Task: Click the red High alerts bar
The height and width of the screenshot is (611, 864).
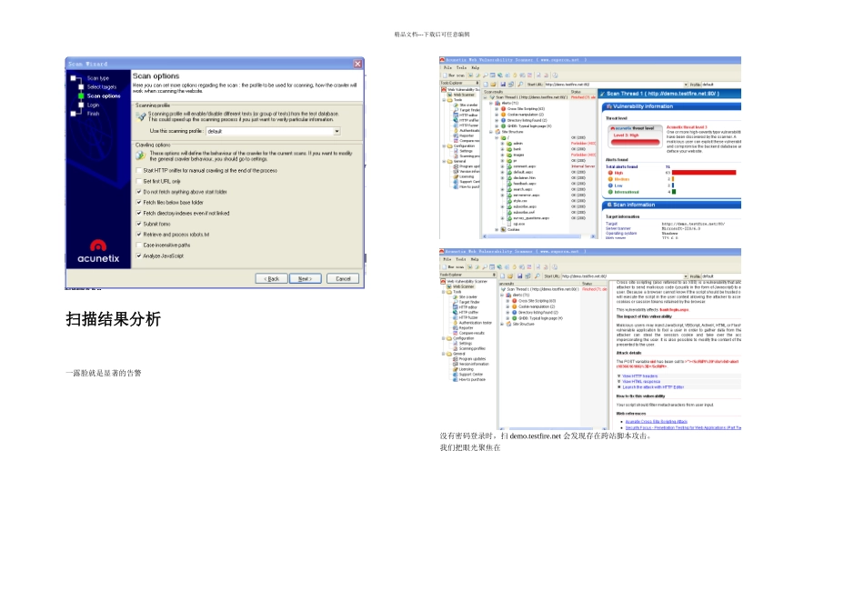Action: pyautogui.click(x=704, y=173)
